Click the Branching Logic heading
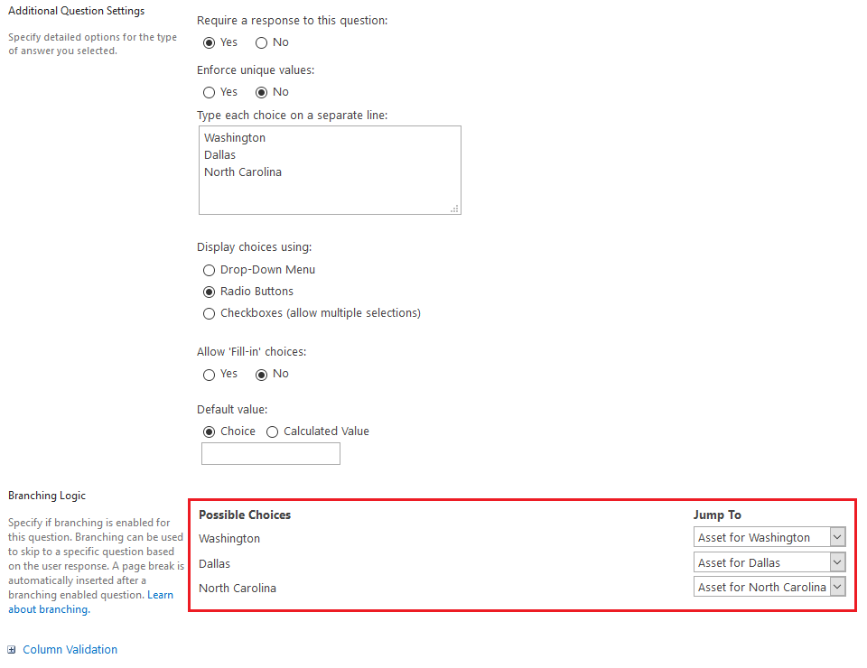Screen dimensions: 867x668 47,496
